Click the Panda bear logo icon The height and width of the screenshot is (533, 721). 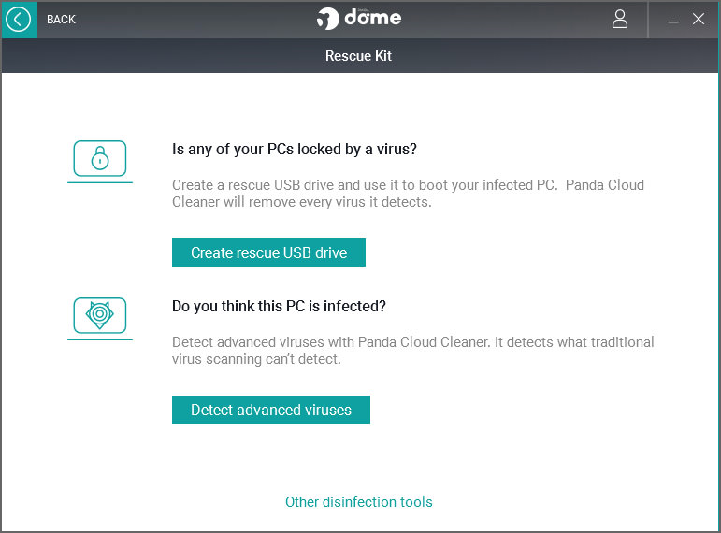tap(327, 19)
